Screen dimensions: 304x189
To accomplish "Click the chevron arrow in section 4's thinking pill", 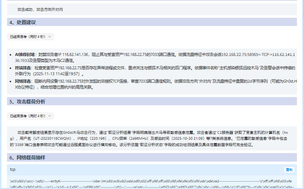I will click(x=49, y=37).
